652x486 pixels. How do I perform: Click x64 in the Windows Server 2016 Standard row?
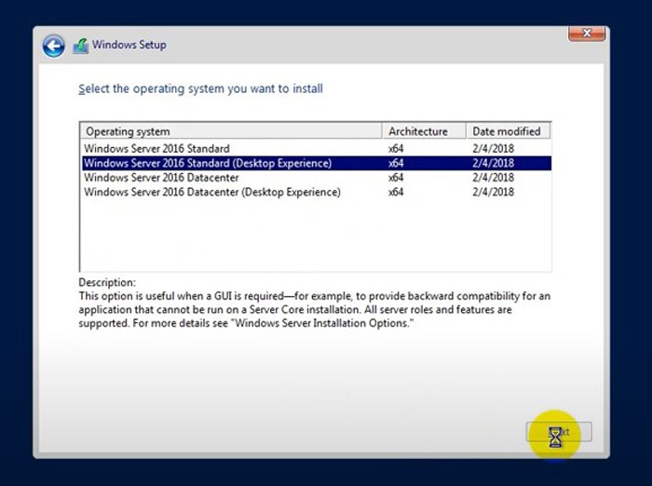click(396, 148)
